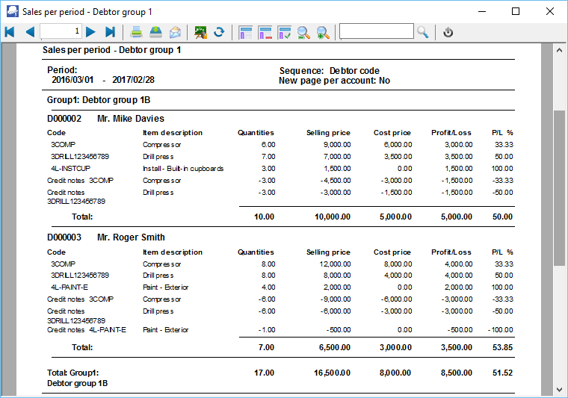Click the zoom out magnifier icon
The image size is (568, 398).
pyautogui.click(x=303, y=32)
